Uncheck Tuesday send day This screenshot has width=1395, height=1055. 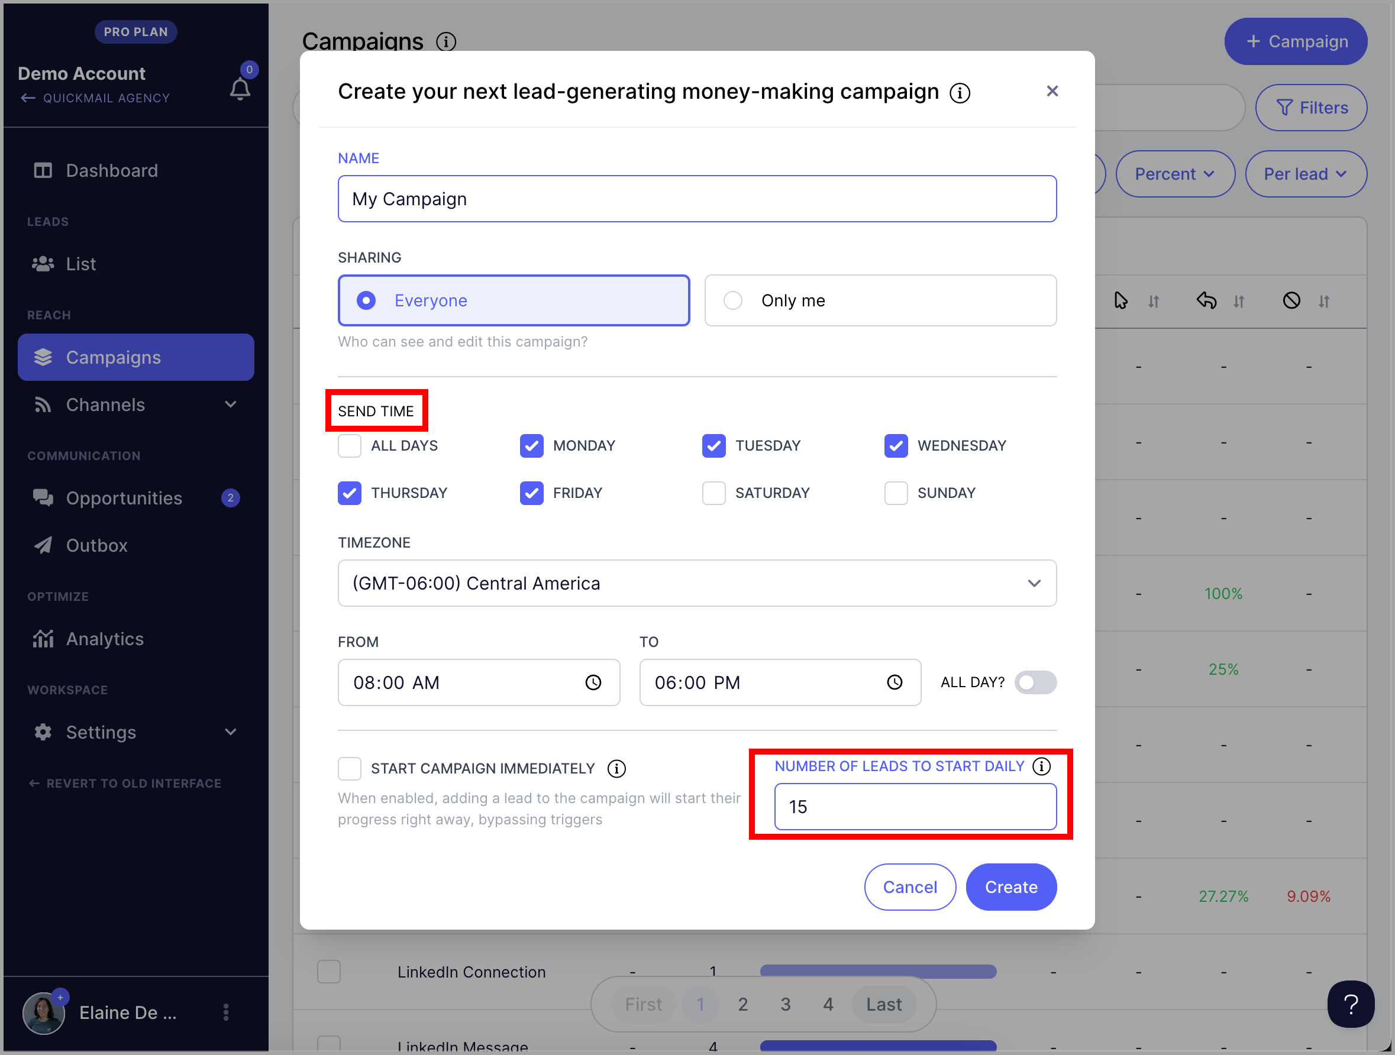coord(714,445)
